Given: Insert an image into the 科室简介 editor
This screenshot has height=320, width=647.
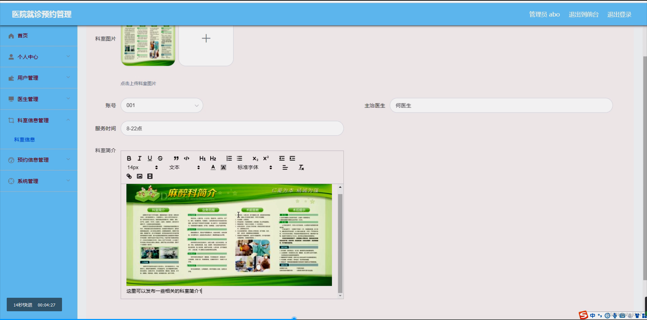Looking at the screenshot, I should [140, 176].
